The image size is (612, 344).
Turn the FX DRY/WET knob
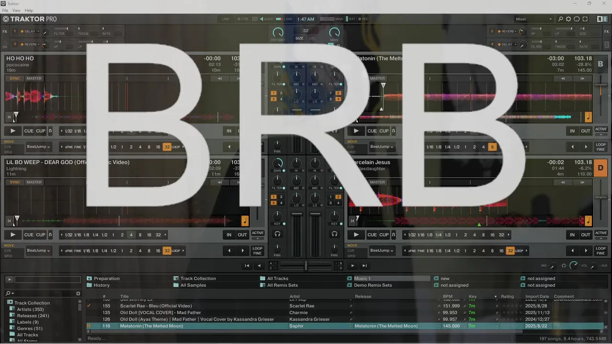point(278,32)
